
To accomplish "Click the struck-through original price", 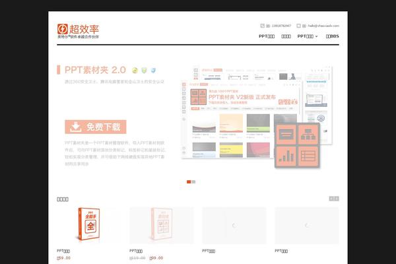I will click(x=137, y=258).
